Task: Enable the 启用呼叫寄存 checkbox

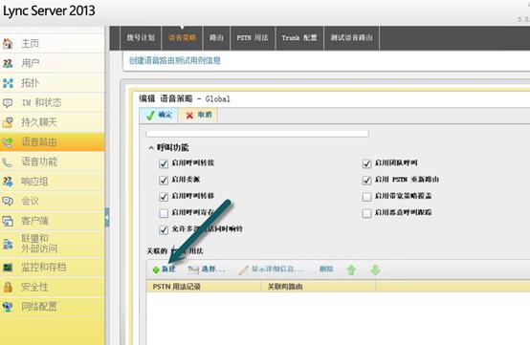Action: pos(164,213)
